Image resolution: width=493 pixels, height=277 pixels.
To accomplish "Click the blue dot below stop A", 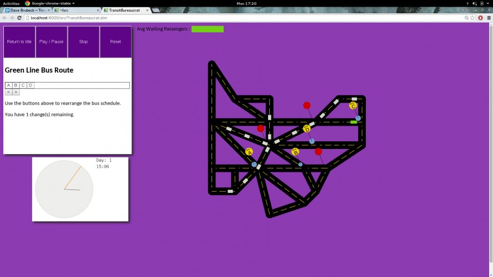I will coord(254,165).
